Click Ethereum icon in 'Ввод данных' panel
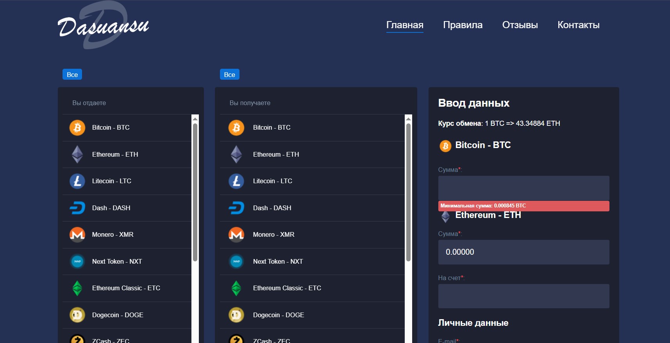This screenshot has width=670, height=343. [445, 217]
